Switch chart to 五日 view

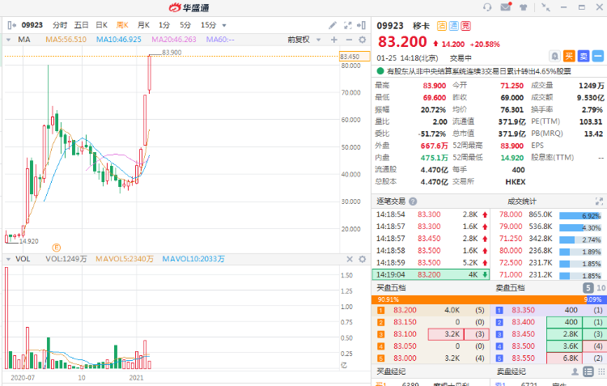tap(81, 25)
